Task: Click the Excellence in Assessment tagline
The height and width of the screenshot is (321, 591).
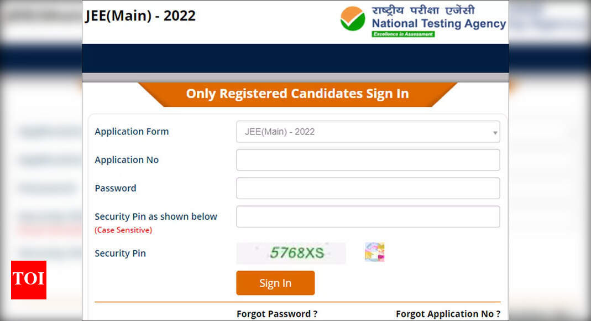Action: tap(405, 33)
